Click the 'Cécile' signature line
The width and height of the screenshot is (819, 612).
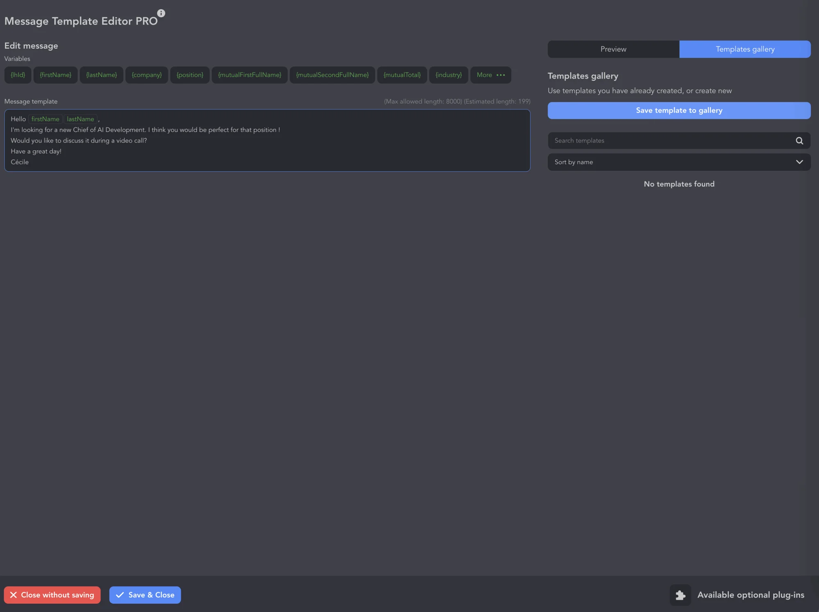pyautogui.click(x=20, y=162)
